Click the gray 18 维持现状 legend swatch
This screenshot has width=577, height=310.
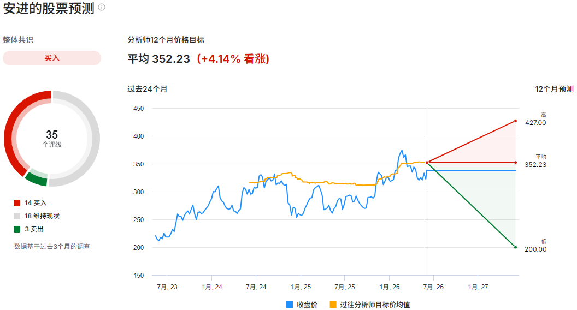pyautogui.click(x=17, y=216)
